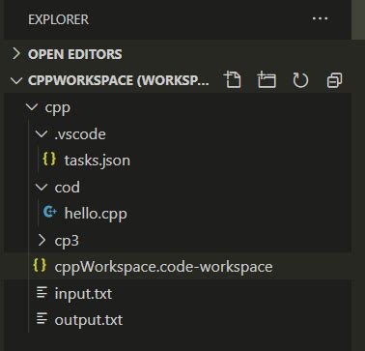Open tasks.json file
The width and height of the screenshot is (365, 351).
click(x=98, y=161)
